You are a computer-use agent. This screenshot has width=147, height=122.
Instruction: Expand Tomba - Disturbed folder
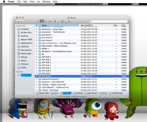point(37,90)
